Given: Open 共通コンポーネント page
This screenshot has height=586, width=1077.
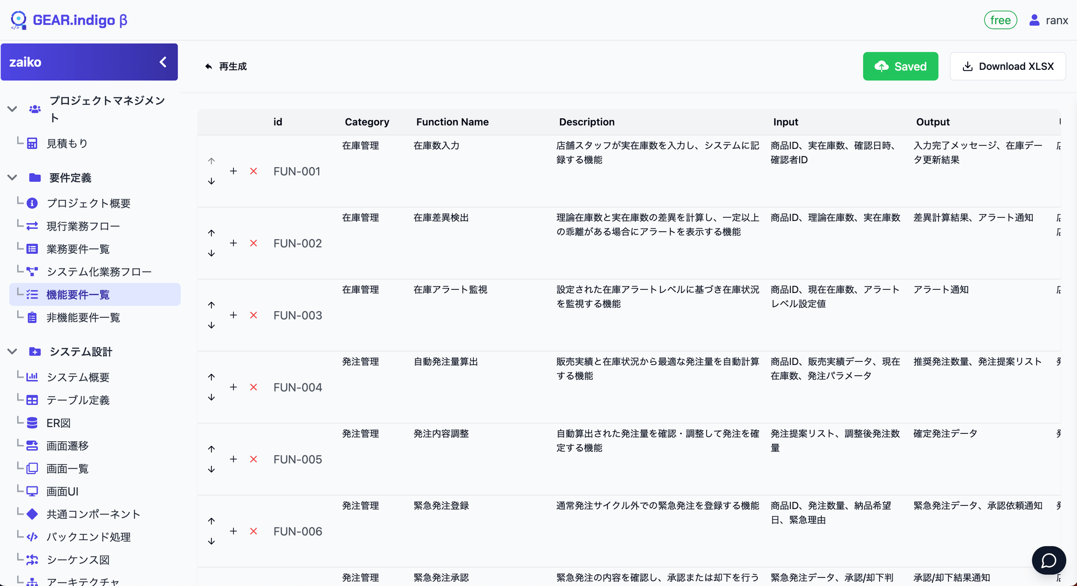Looking at the screenshot, I should 95,514.
